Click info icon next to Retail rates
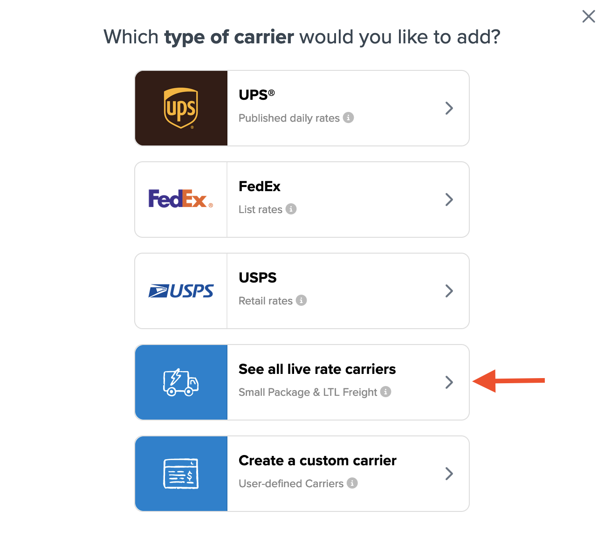The width and height of the screenshot is (604, 538). pyautogui.click(x=302, y=300)
